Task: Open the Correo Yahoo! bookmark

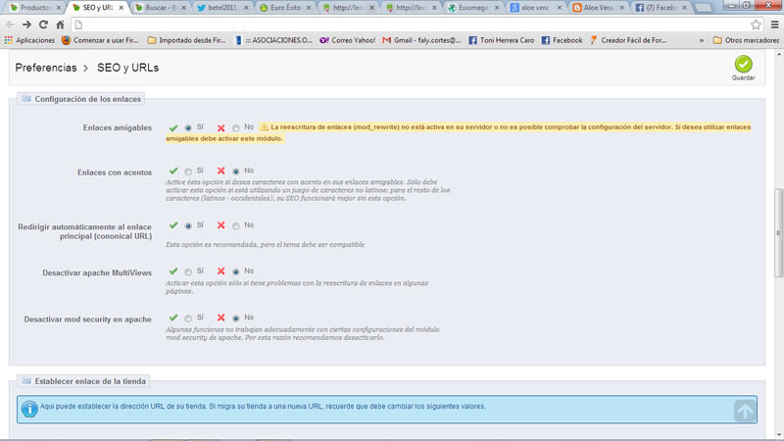Action: (x=348, y=40)
